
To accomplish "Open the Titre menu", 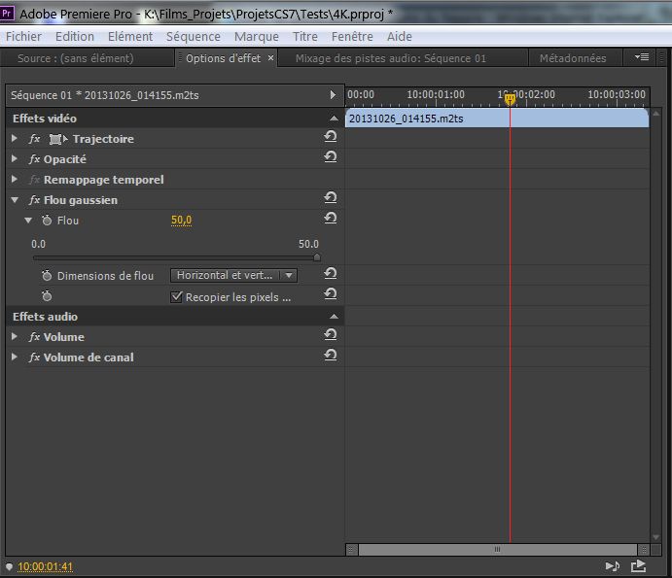I will coord(305,36).
